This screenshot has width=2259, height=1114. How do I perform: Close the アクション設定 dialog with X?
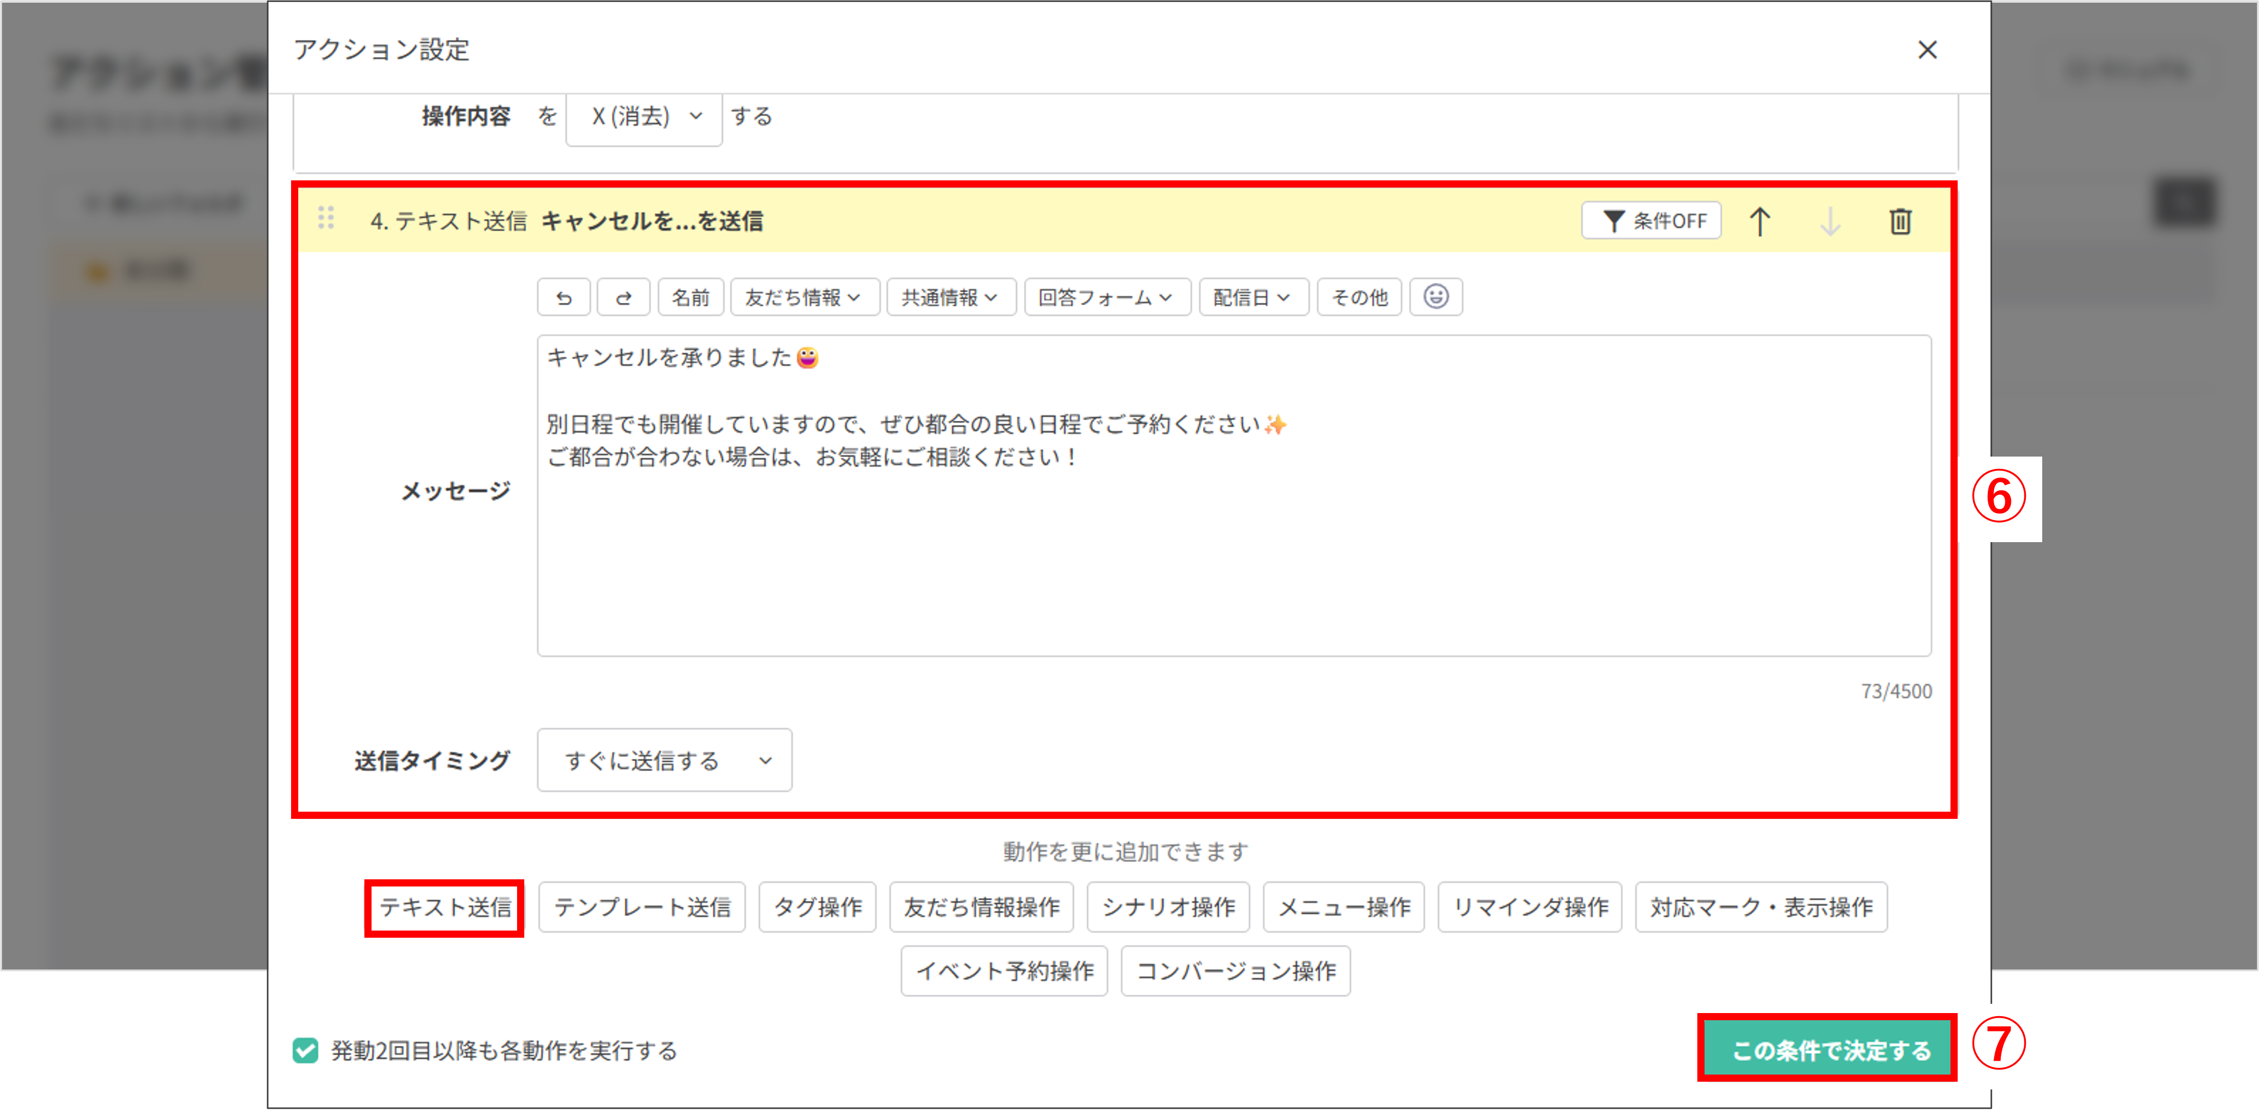tap(1926, 50)
